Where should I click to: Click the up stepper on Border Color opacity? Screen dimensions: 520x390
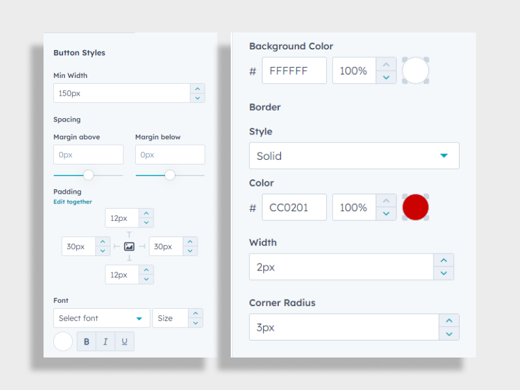386,201
